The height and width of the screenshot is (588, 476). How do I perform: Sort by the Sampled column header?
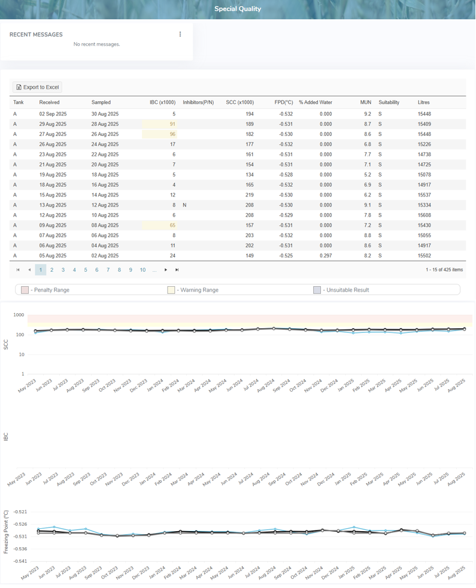tap(101, 102)
